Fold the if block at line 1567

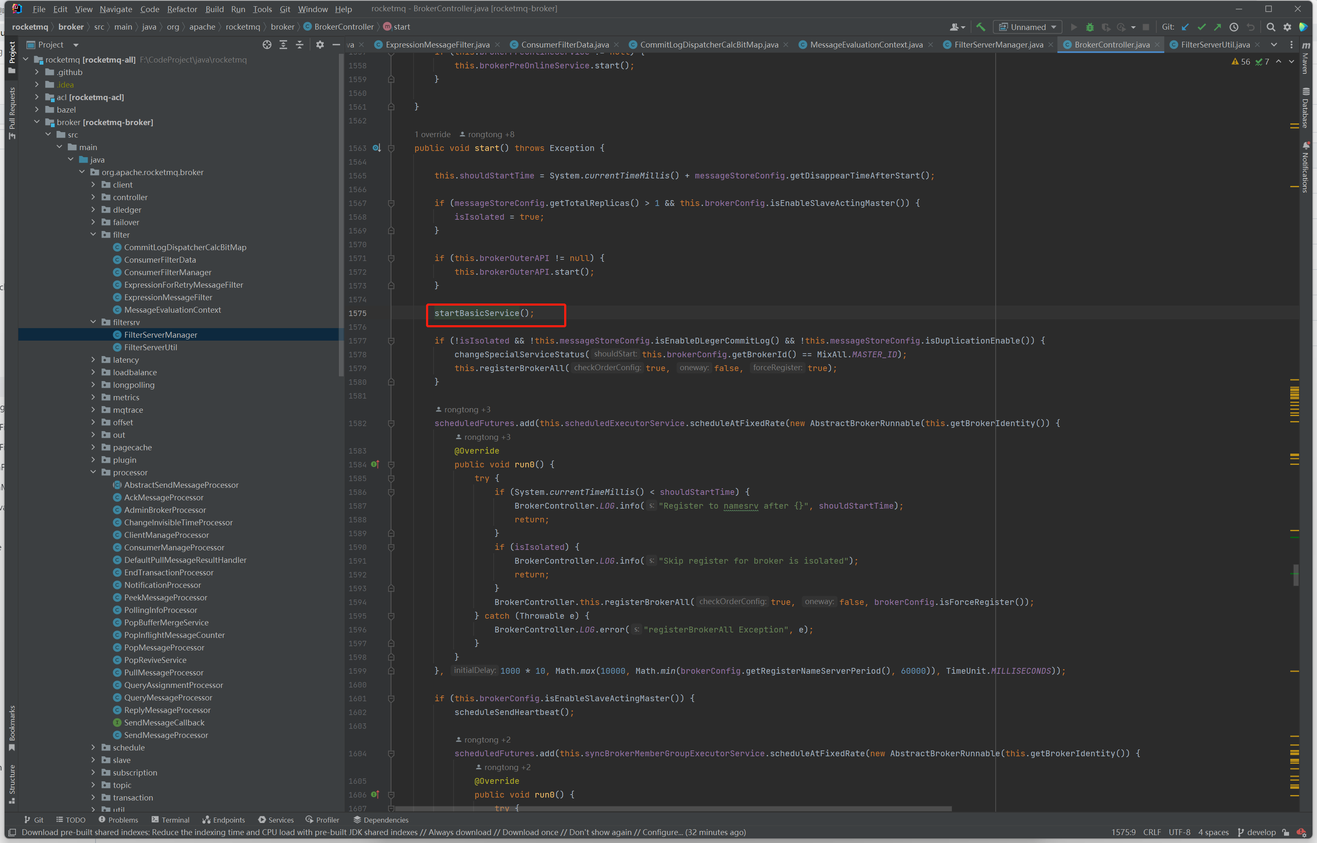(391, 203)
